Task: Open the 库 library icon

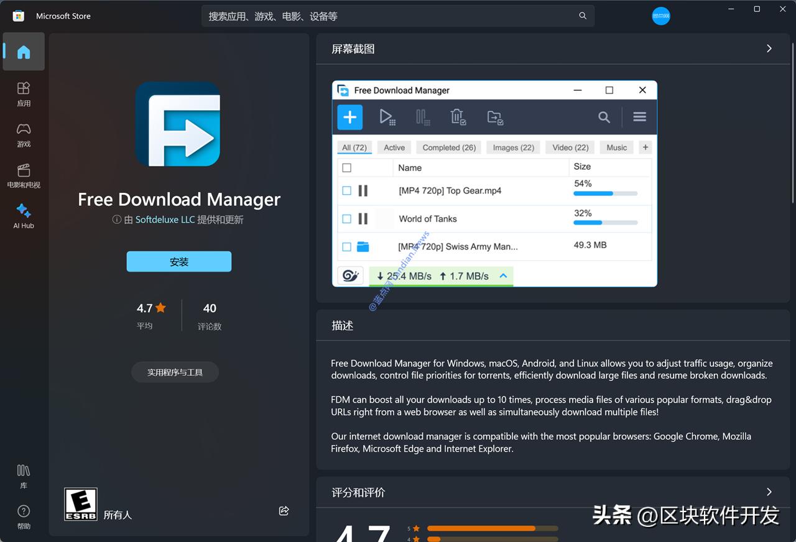Action: coord(23,475)
